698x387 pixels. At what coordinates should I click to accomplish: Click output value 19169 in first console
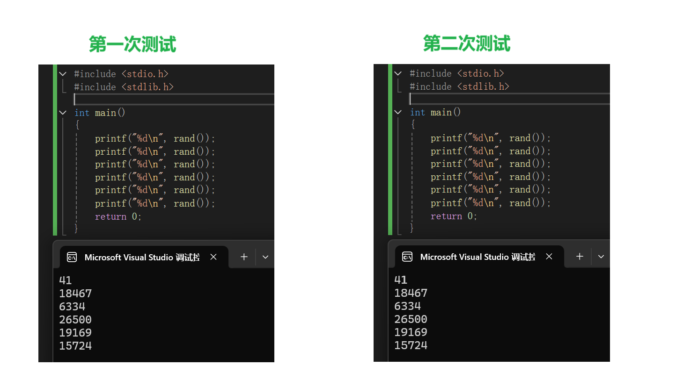click(75, 333)
